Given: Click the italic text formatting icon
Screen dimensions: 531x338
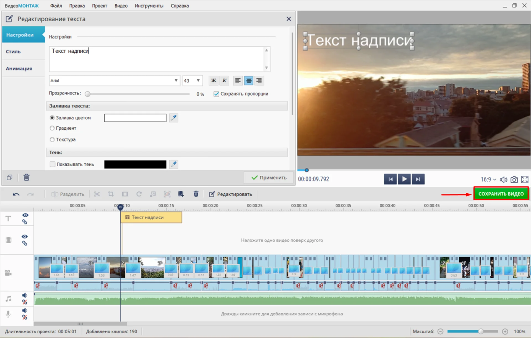Looking at the screenshot, I should click(x=224, y=81).
